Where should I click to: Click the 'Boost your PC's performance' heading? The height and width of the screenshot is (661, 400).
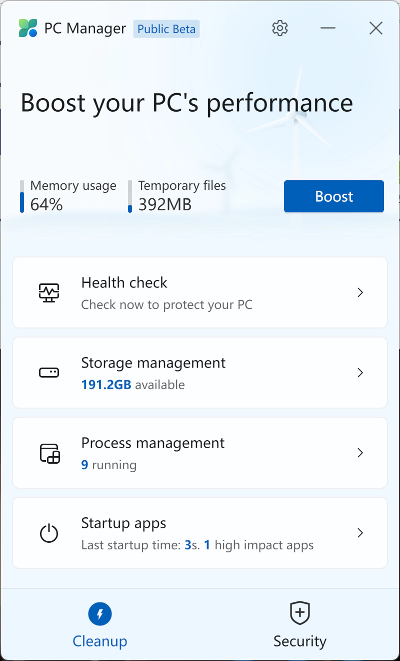coord(187,103)
